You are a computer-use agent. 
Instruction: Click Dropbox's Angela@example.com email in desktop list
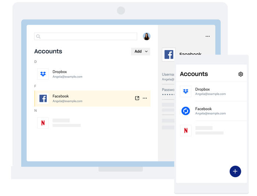point(67,76)
